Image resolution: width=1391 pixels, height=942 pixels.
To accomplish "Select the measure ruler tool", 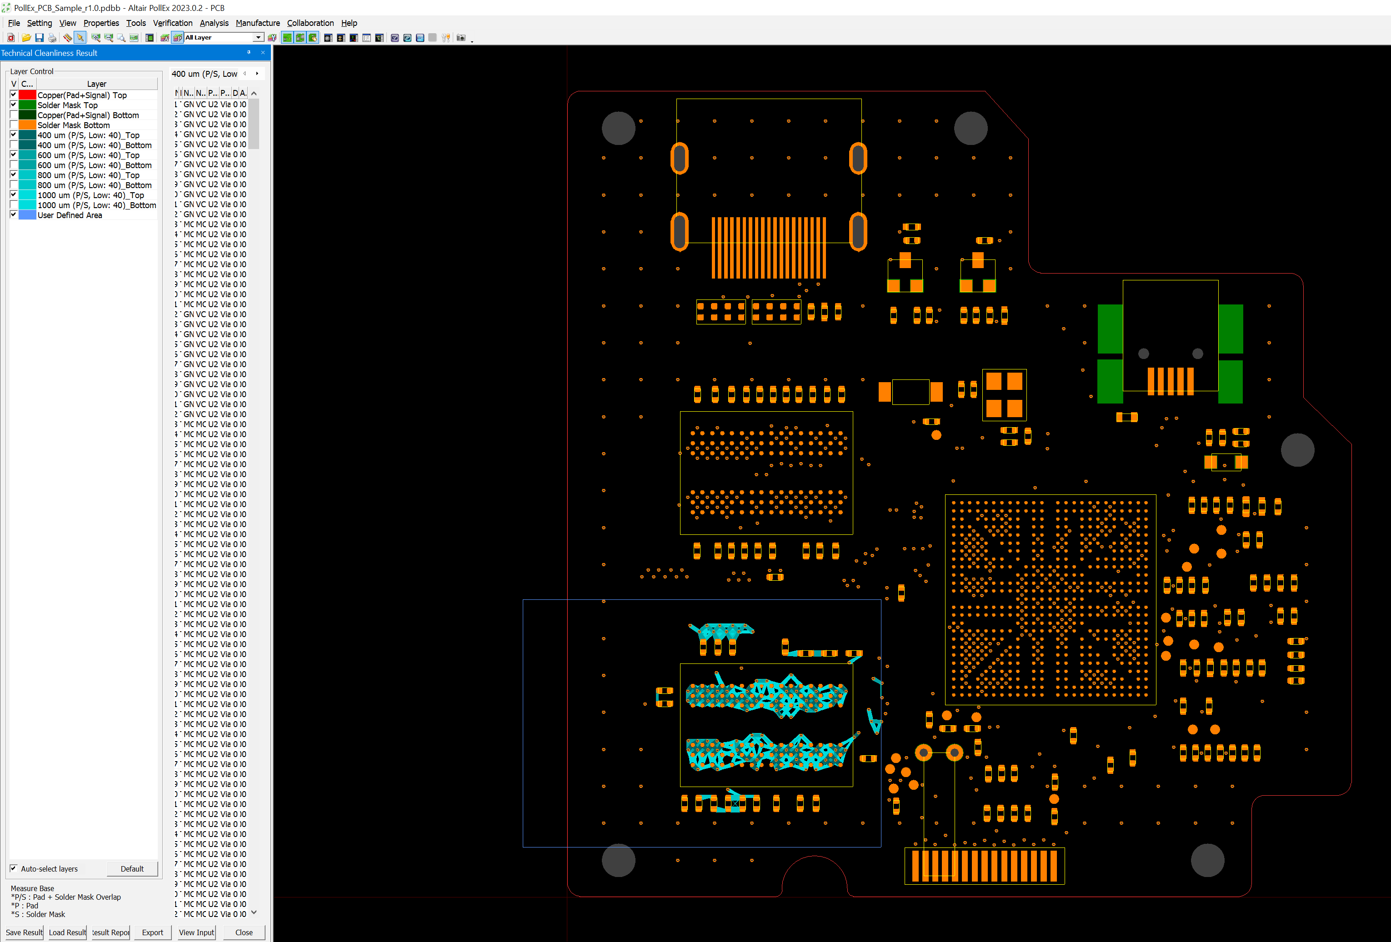I will pos(68,38).
